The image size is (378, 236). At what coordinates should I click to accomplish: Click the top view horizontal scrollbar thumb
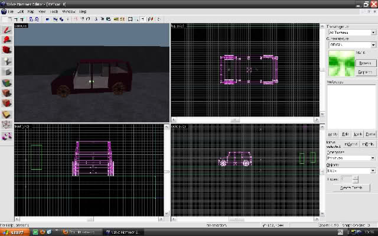point(235,119)
